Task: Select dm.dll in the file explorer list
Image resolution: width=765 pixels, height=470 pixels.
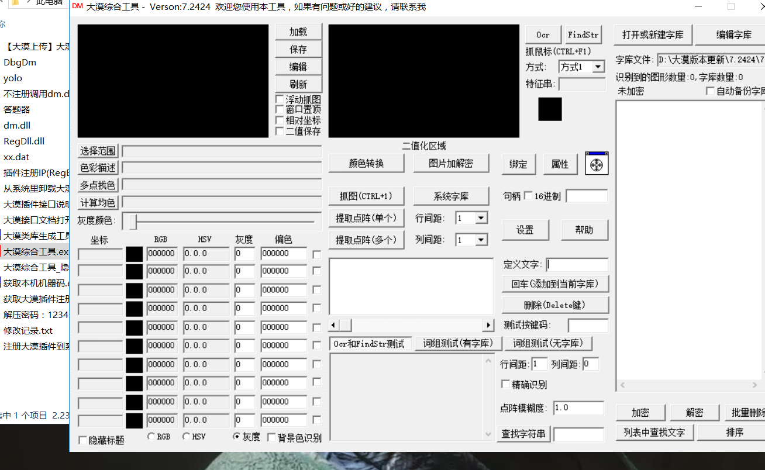Action: coord(17,125)
